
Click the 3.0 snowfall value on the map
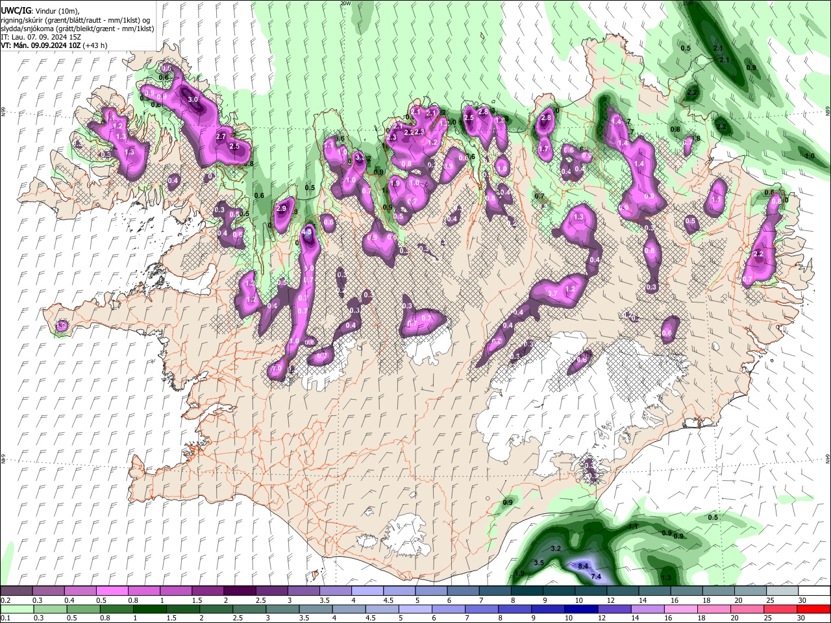[193, 100]
